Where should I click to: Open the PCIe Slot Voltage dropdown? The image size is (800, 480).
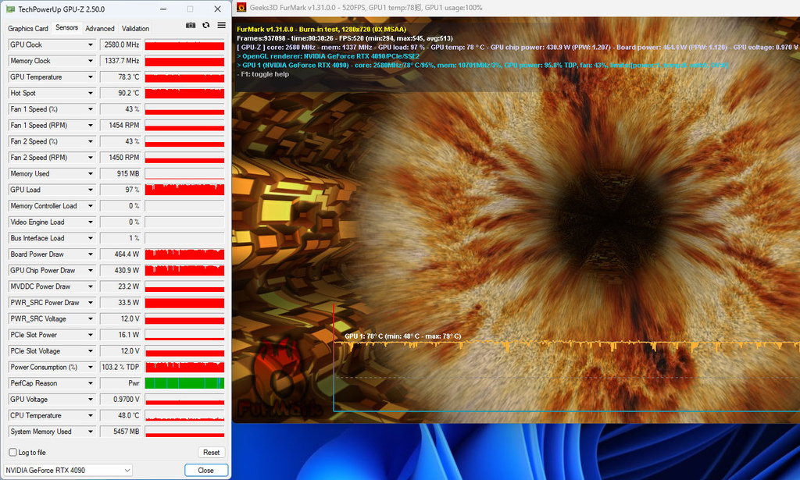(91, 351)
